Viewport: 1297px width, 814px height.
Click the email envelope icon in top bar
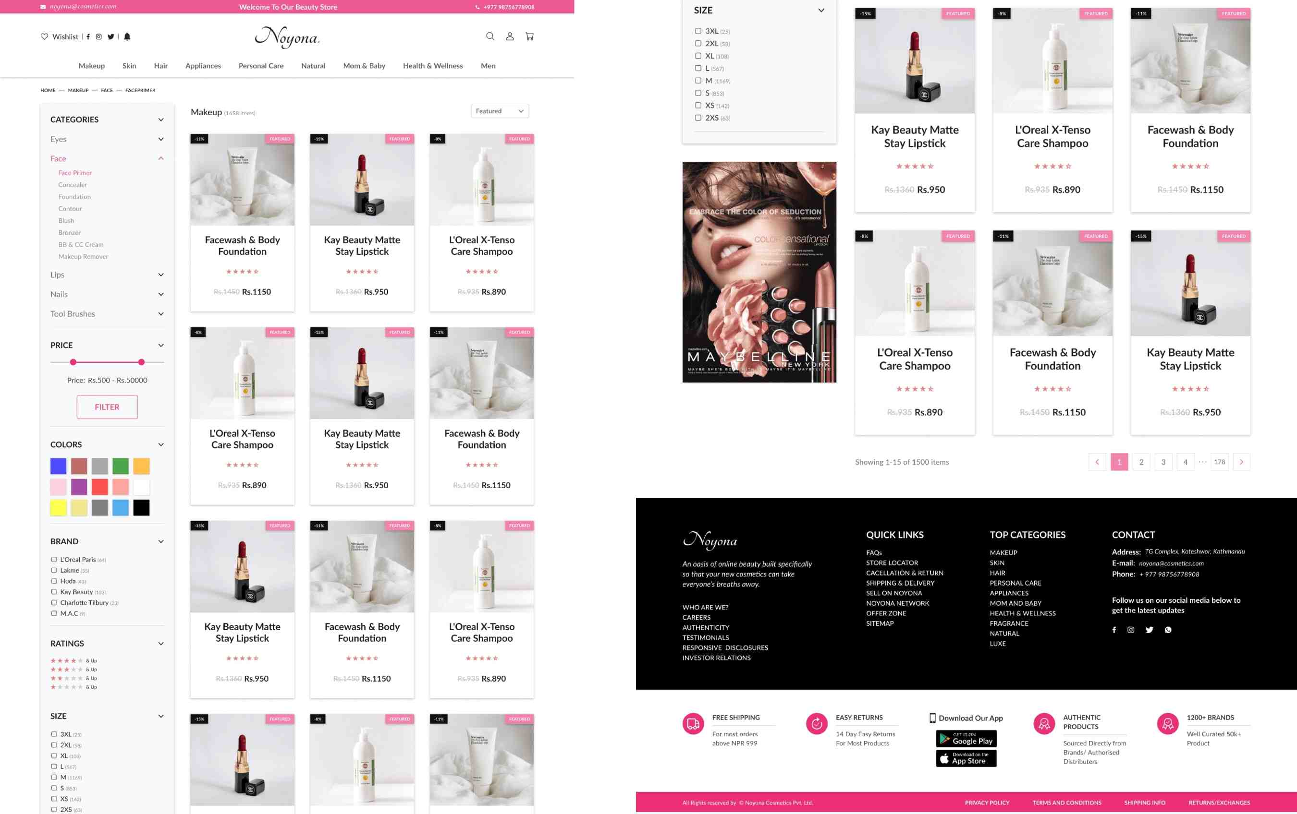coord(43,7)
